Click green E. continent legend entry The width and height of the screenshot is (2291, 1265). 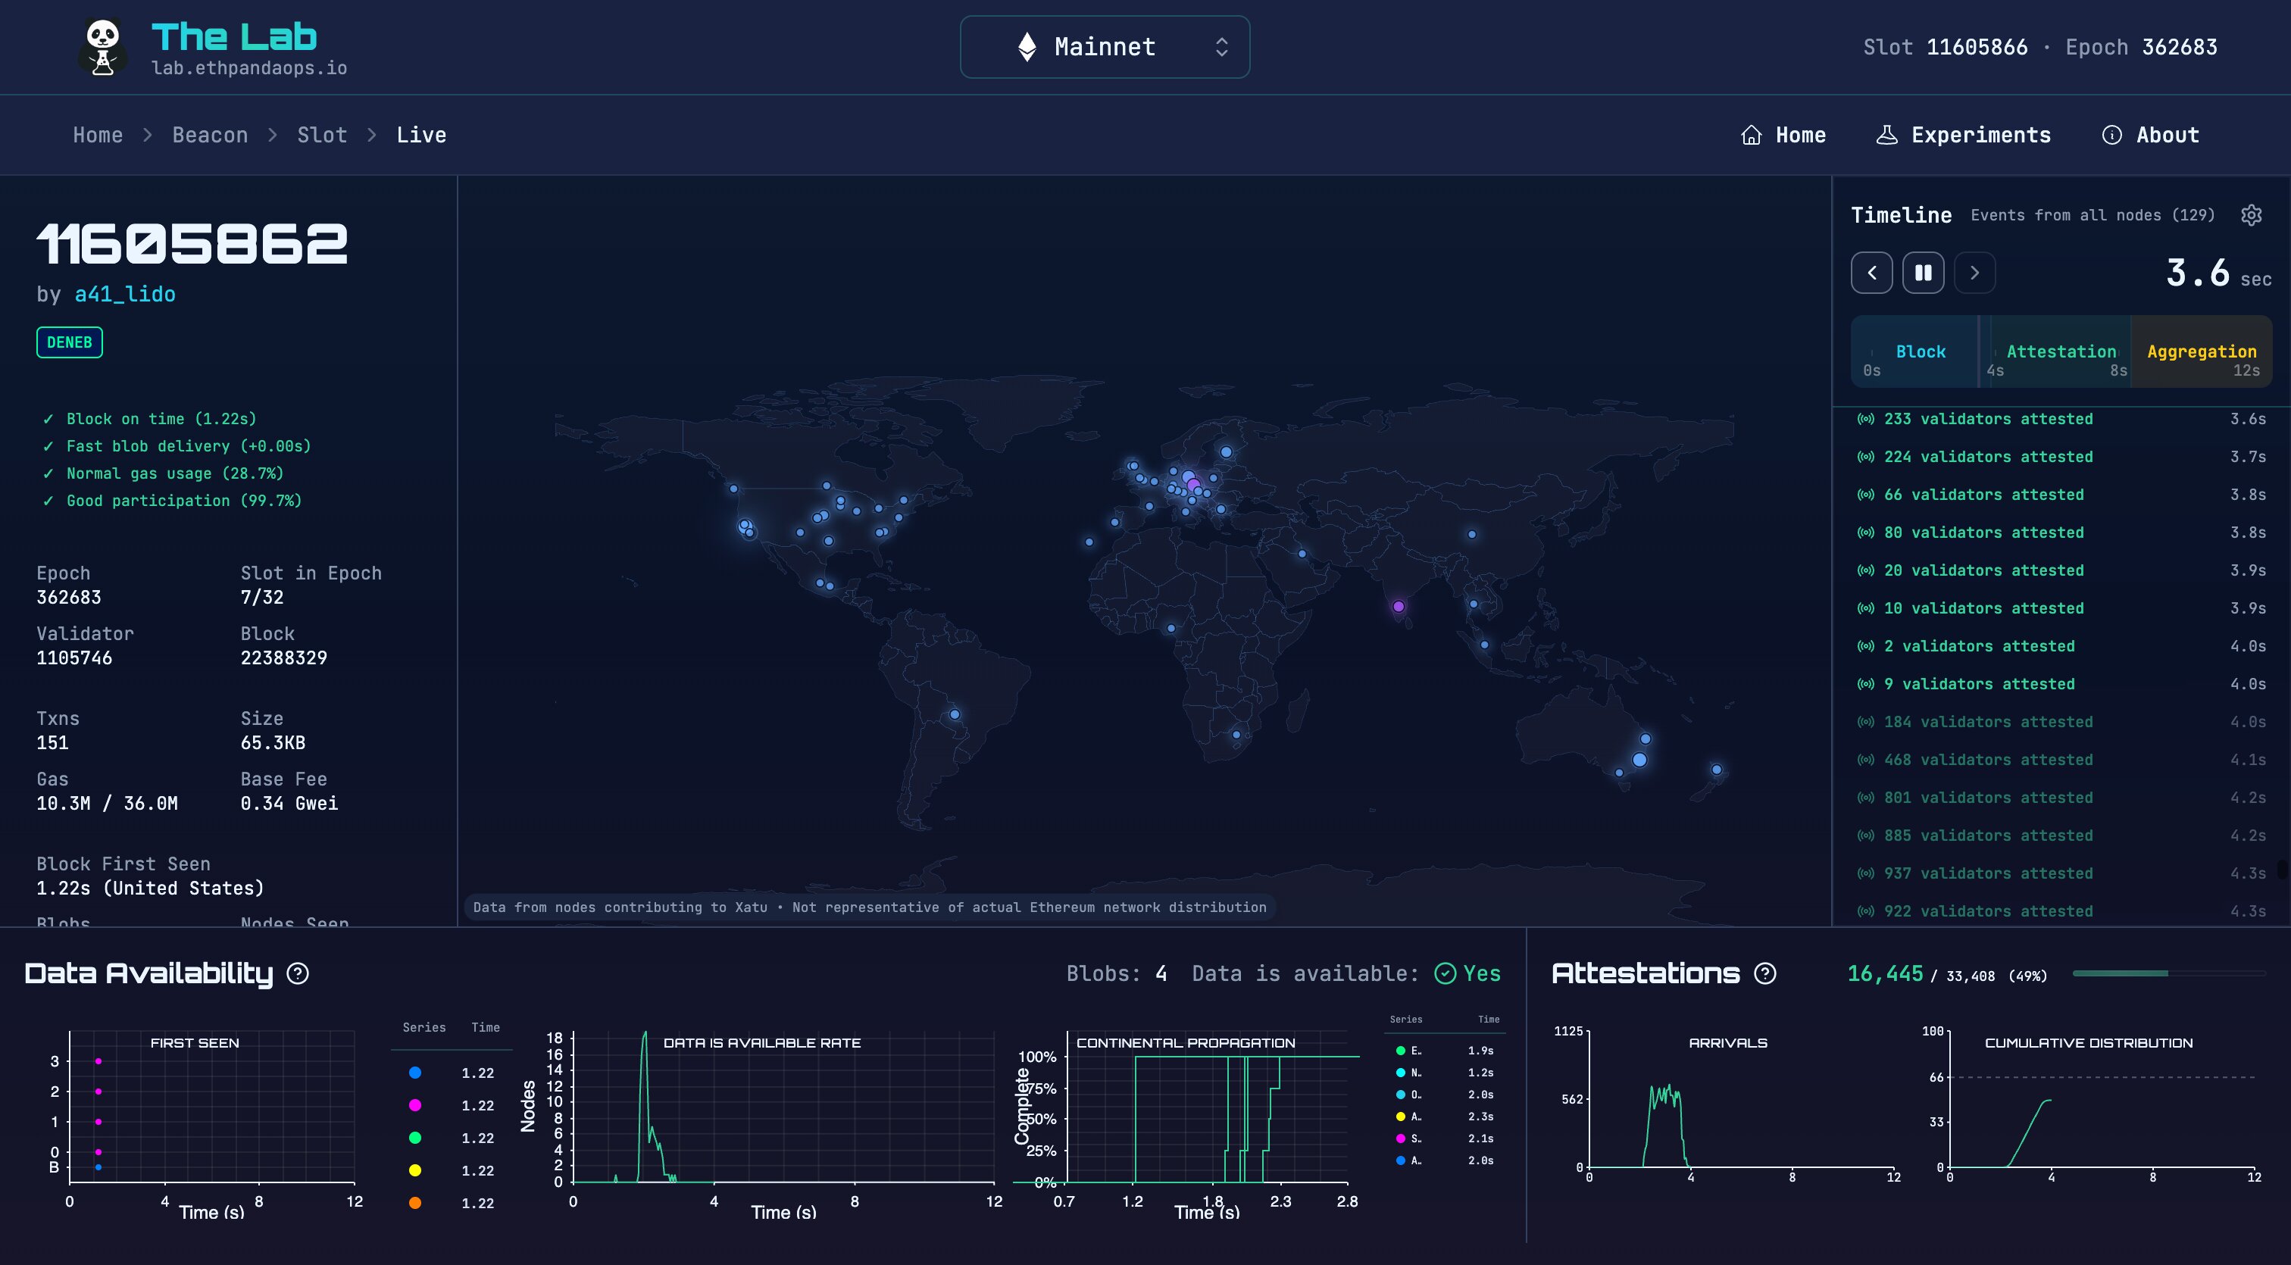1444,1051
